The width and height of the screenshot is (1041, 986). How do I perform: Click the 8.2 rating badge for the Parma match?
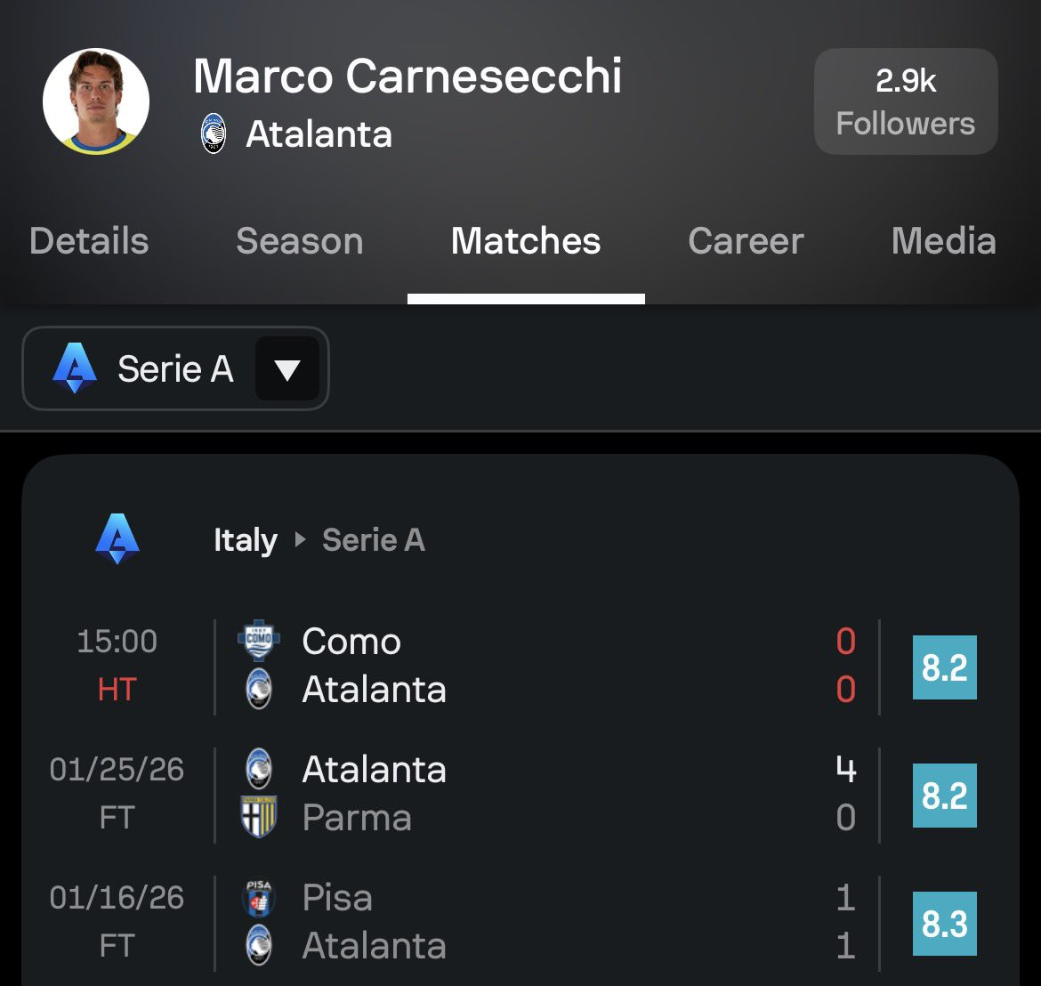pyautogui.click(x=944, y=796)
